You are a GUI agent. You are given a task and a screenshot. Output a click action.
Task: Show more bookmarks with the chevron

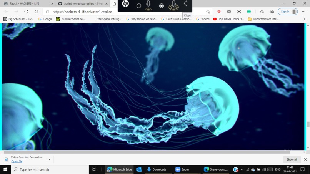pyautogui.click(x=304, y=19)
